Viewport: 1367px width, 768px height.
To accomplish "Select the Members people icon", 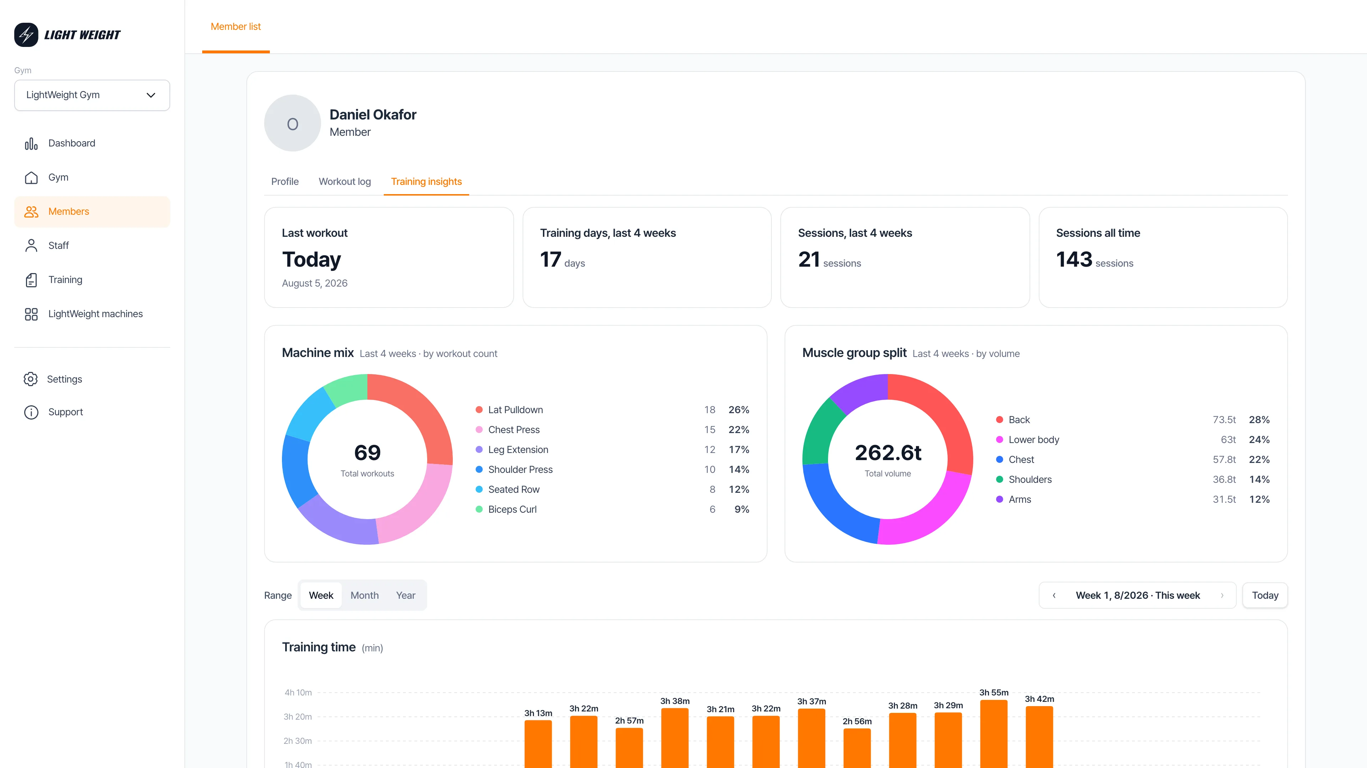I will (x=31, y=212).
